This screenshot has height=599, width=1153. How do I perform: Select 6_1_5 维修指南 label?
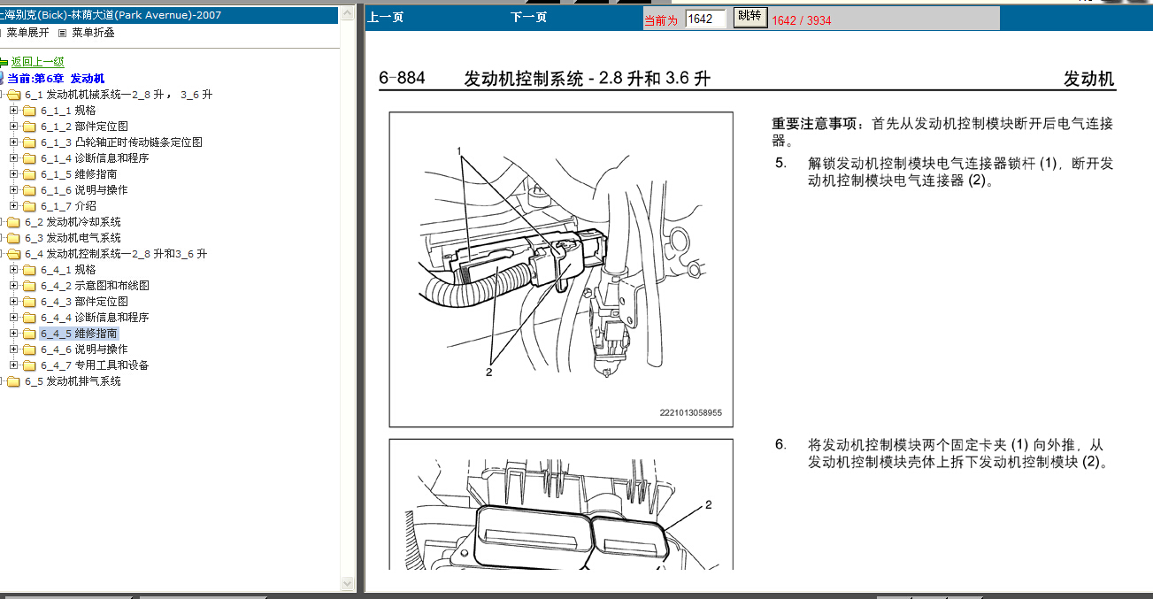[x=79, y=174]
